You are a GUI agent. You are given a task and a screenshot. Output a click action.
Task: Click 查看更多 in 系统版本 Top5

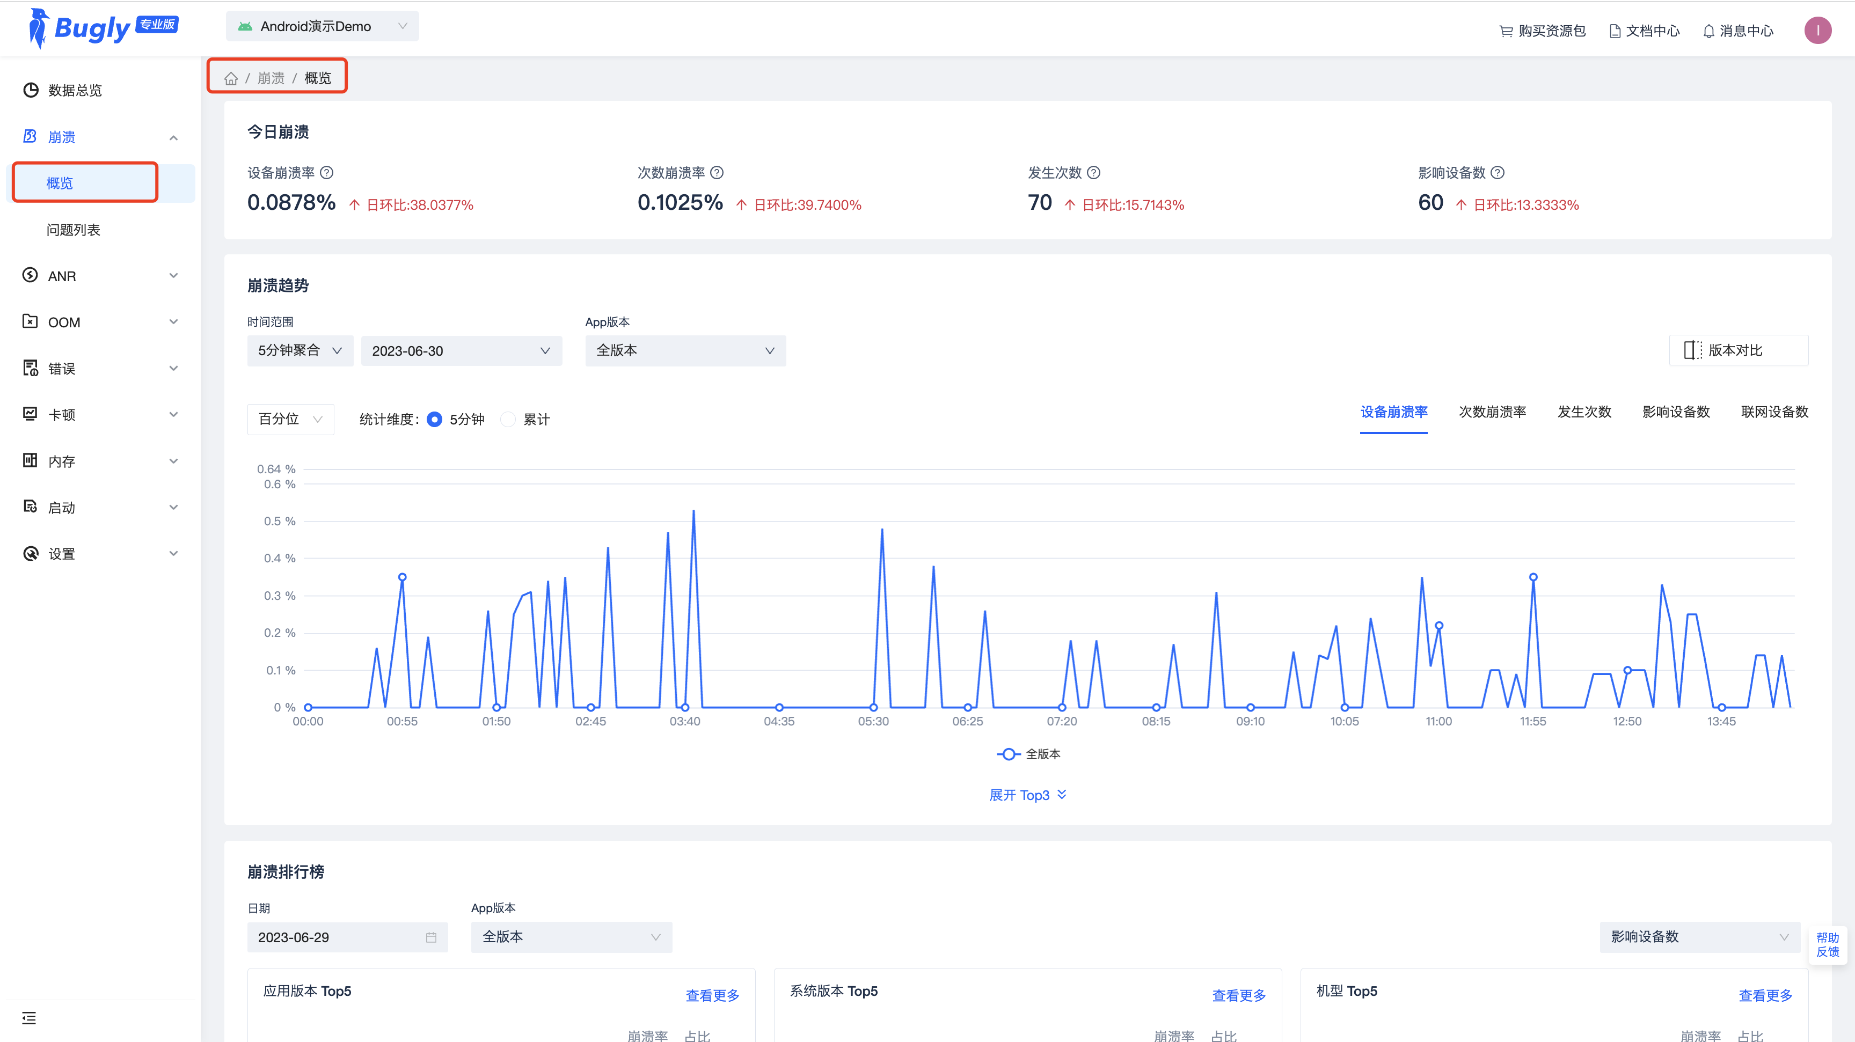point(1239,995)
